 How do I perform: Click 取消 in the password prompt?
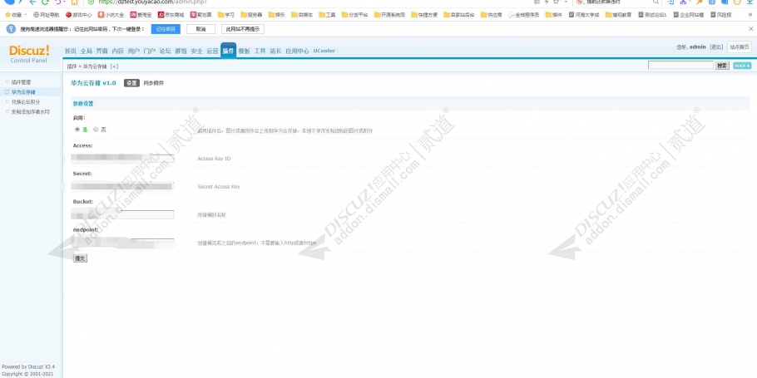pos(200,29)
